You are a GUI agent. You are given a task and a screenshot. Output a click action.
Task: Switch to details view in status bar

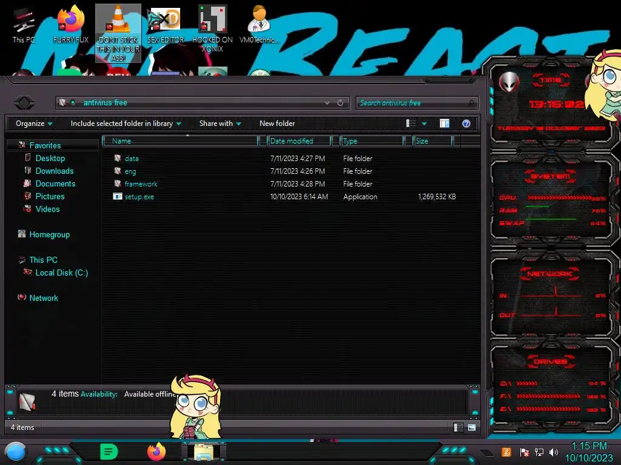point(458,427)
